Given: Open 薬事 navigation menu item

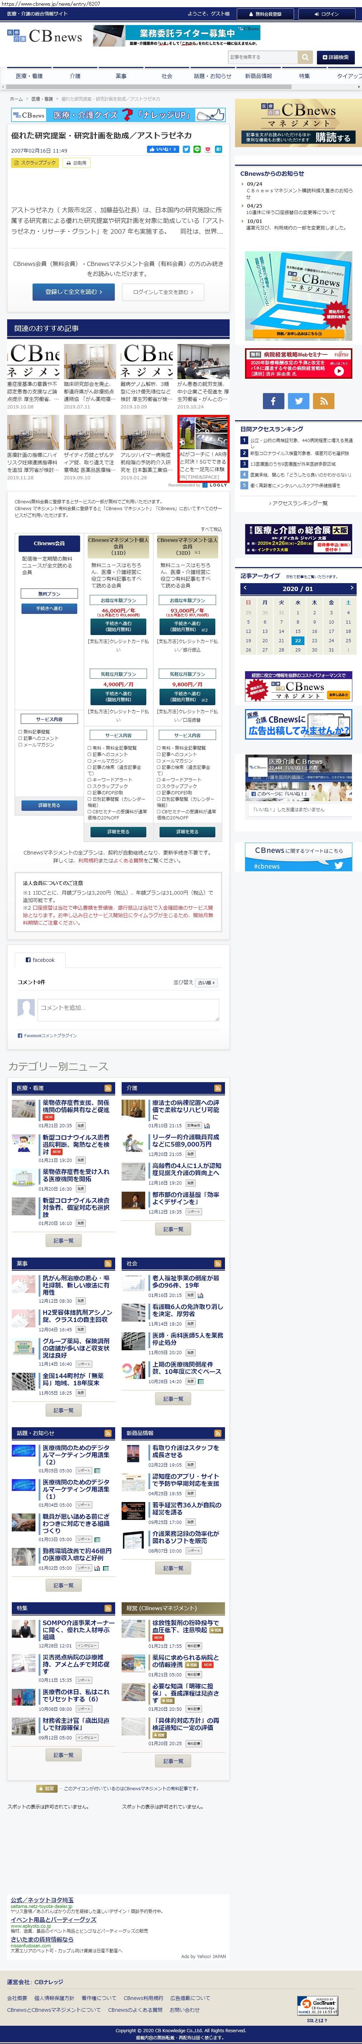Looking at the screenshot, I should tap(121, 76).
